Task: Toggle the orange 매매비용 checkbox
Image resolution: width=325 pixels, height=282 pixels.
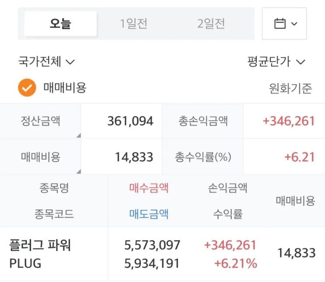Action: [x=27, y=88]
